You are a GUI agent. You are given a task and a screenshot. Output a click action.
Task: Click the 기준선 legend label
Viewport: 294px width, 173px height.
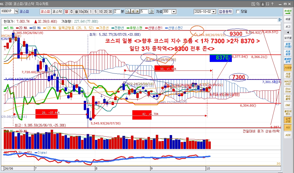tap(102, 28)
